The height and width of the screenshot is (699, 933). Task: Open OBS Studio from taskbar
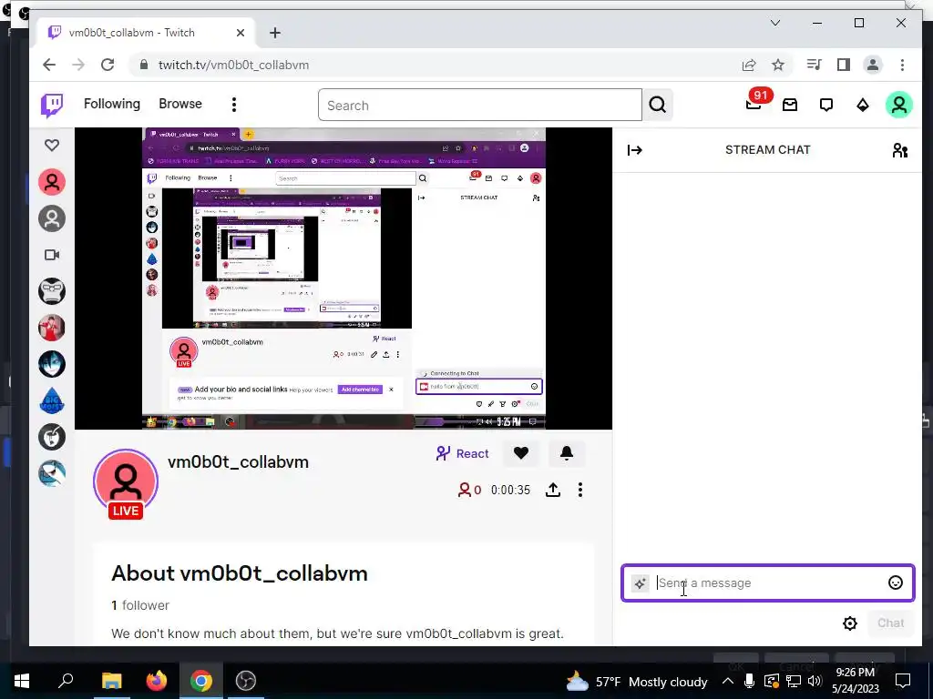tap(245, 681)
